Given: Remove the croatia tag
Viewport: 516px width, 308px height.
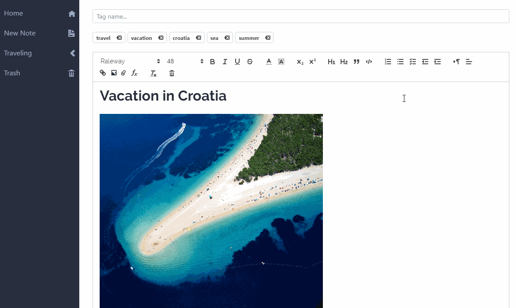Looking at the screenshot, I should 199,38.
